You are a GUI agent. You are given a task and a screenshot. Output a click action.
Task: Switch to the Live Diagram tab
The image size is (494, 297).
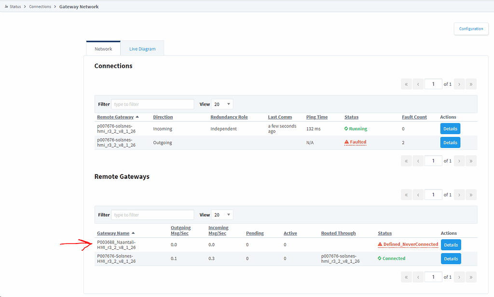[x=142, y=49]
